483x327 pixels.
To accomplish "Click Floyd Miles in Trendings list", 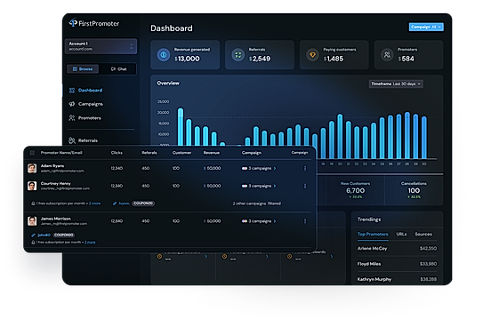I will [369, 264].
